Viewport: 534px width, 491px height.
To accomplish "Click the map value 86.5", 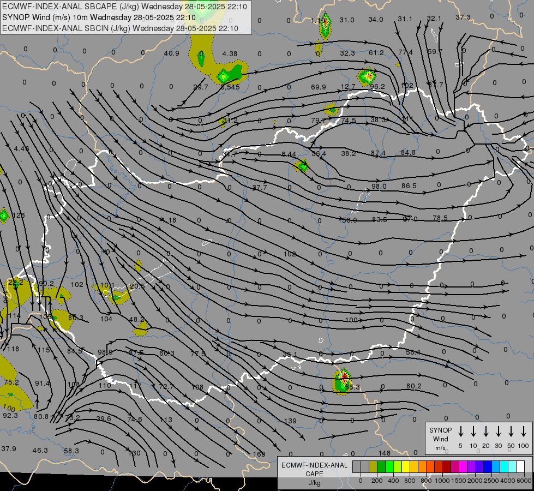I will [x=409, y=185].
